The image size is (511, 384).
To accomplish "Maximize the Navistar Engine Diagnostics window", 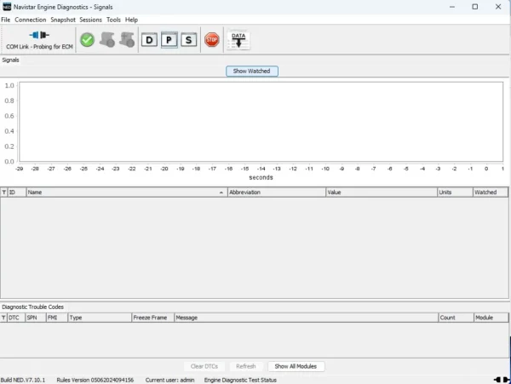I will [475, 7].
